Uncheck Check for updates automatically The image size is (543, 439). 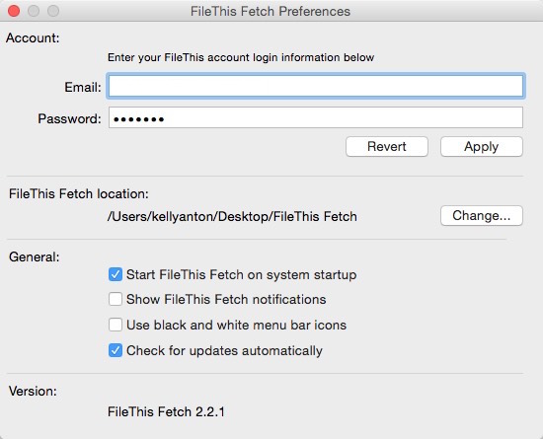[116, 350]
